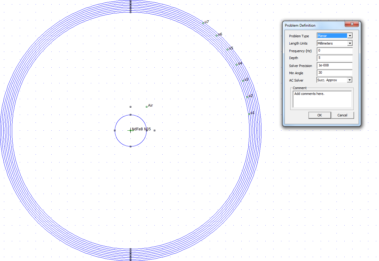The height and width of the screenshot is (261, 379).
Task: Select the u7 block label
Action: 203,23
